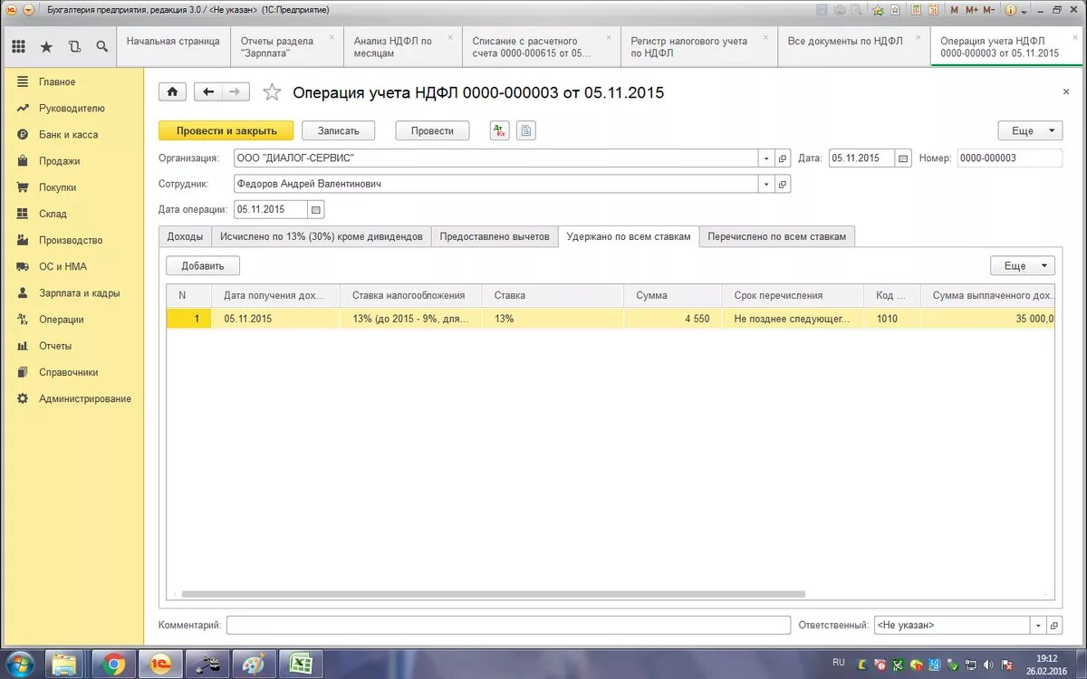Image resolution: width=1087 pixels, height=679 pixels.
Task: Open the document report icon beside Дт/Кт
Action: click(526, 130)
